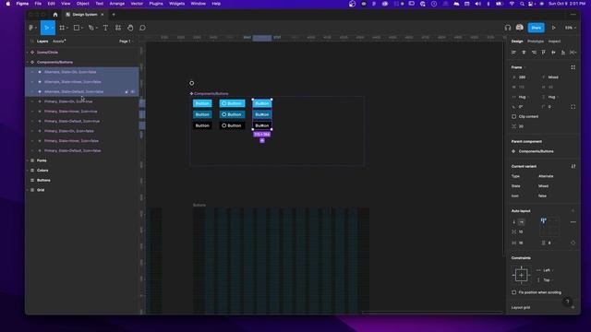Expand the Fonts frame layer
This screenshot has height=332, width=591.
point(27,160)
